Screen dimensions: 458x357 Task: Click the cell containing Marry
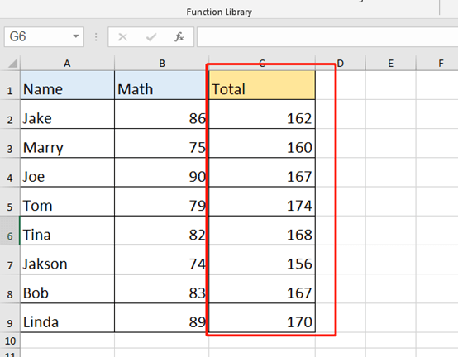pos(67,143)
